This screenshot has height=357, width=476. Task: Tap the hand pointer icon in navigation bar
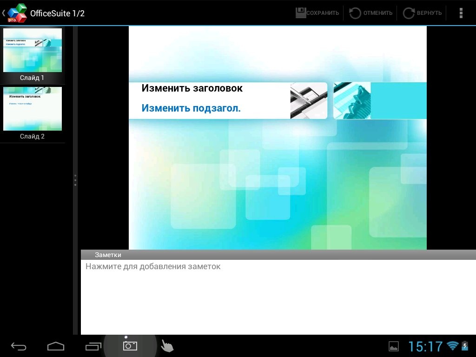[167, 346]
